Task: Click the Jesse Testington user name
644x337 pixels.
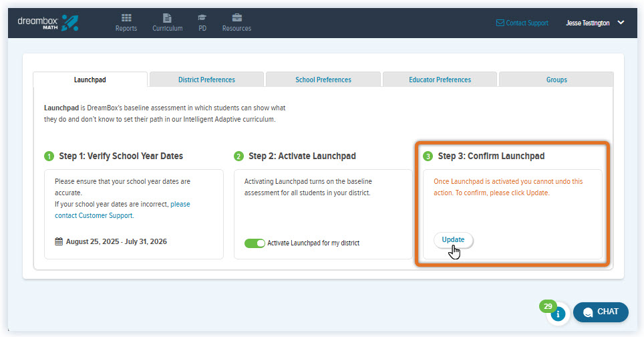Action: pos(588,23)
